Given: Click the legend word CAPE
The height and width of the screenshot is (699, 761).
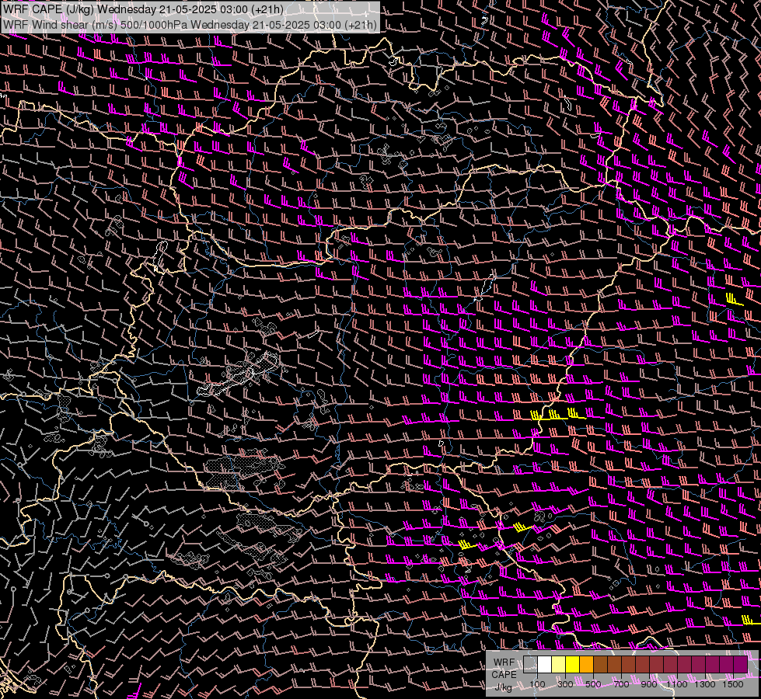Looking at the screenshot, I should [504, 675].
